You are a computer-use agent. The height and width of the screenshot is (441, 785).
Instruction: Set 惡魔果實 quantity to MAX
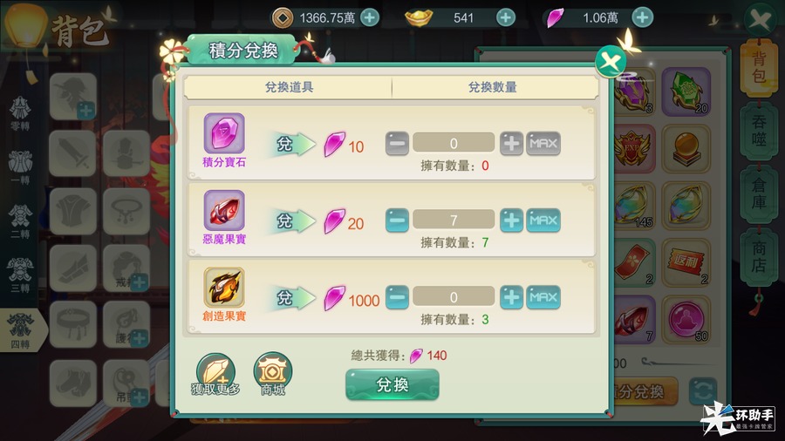click(x=543, y=220)
